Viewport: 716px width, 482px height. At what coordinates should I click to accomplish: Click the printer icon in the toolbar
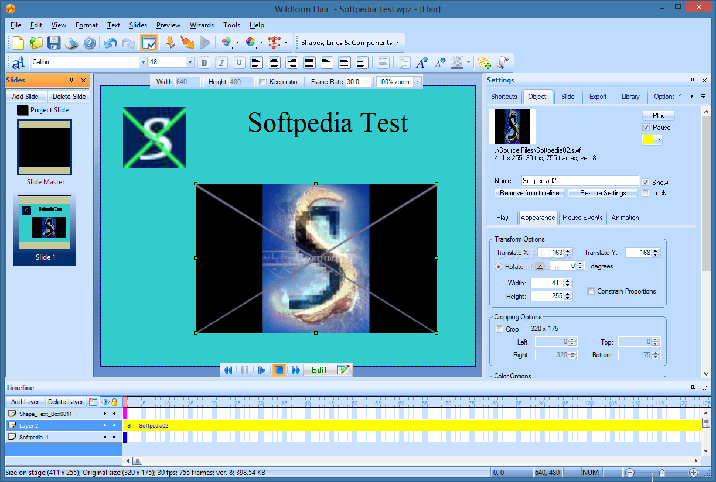71,43
